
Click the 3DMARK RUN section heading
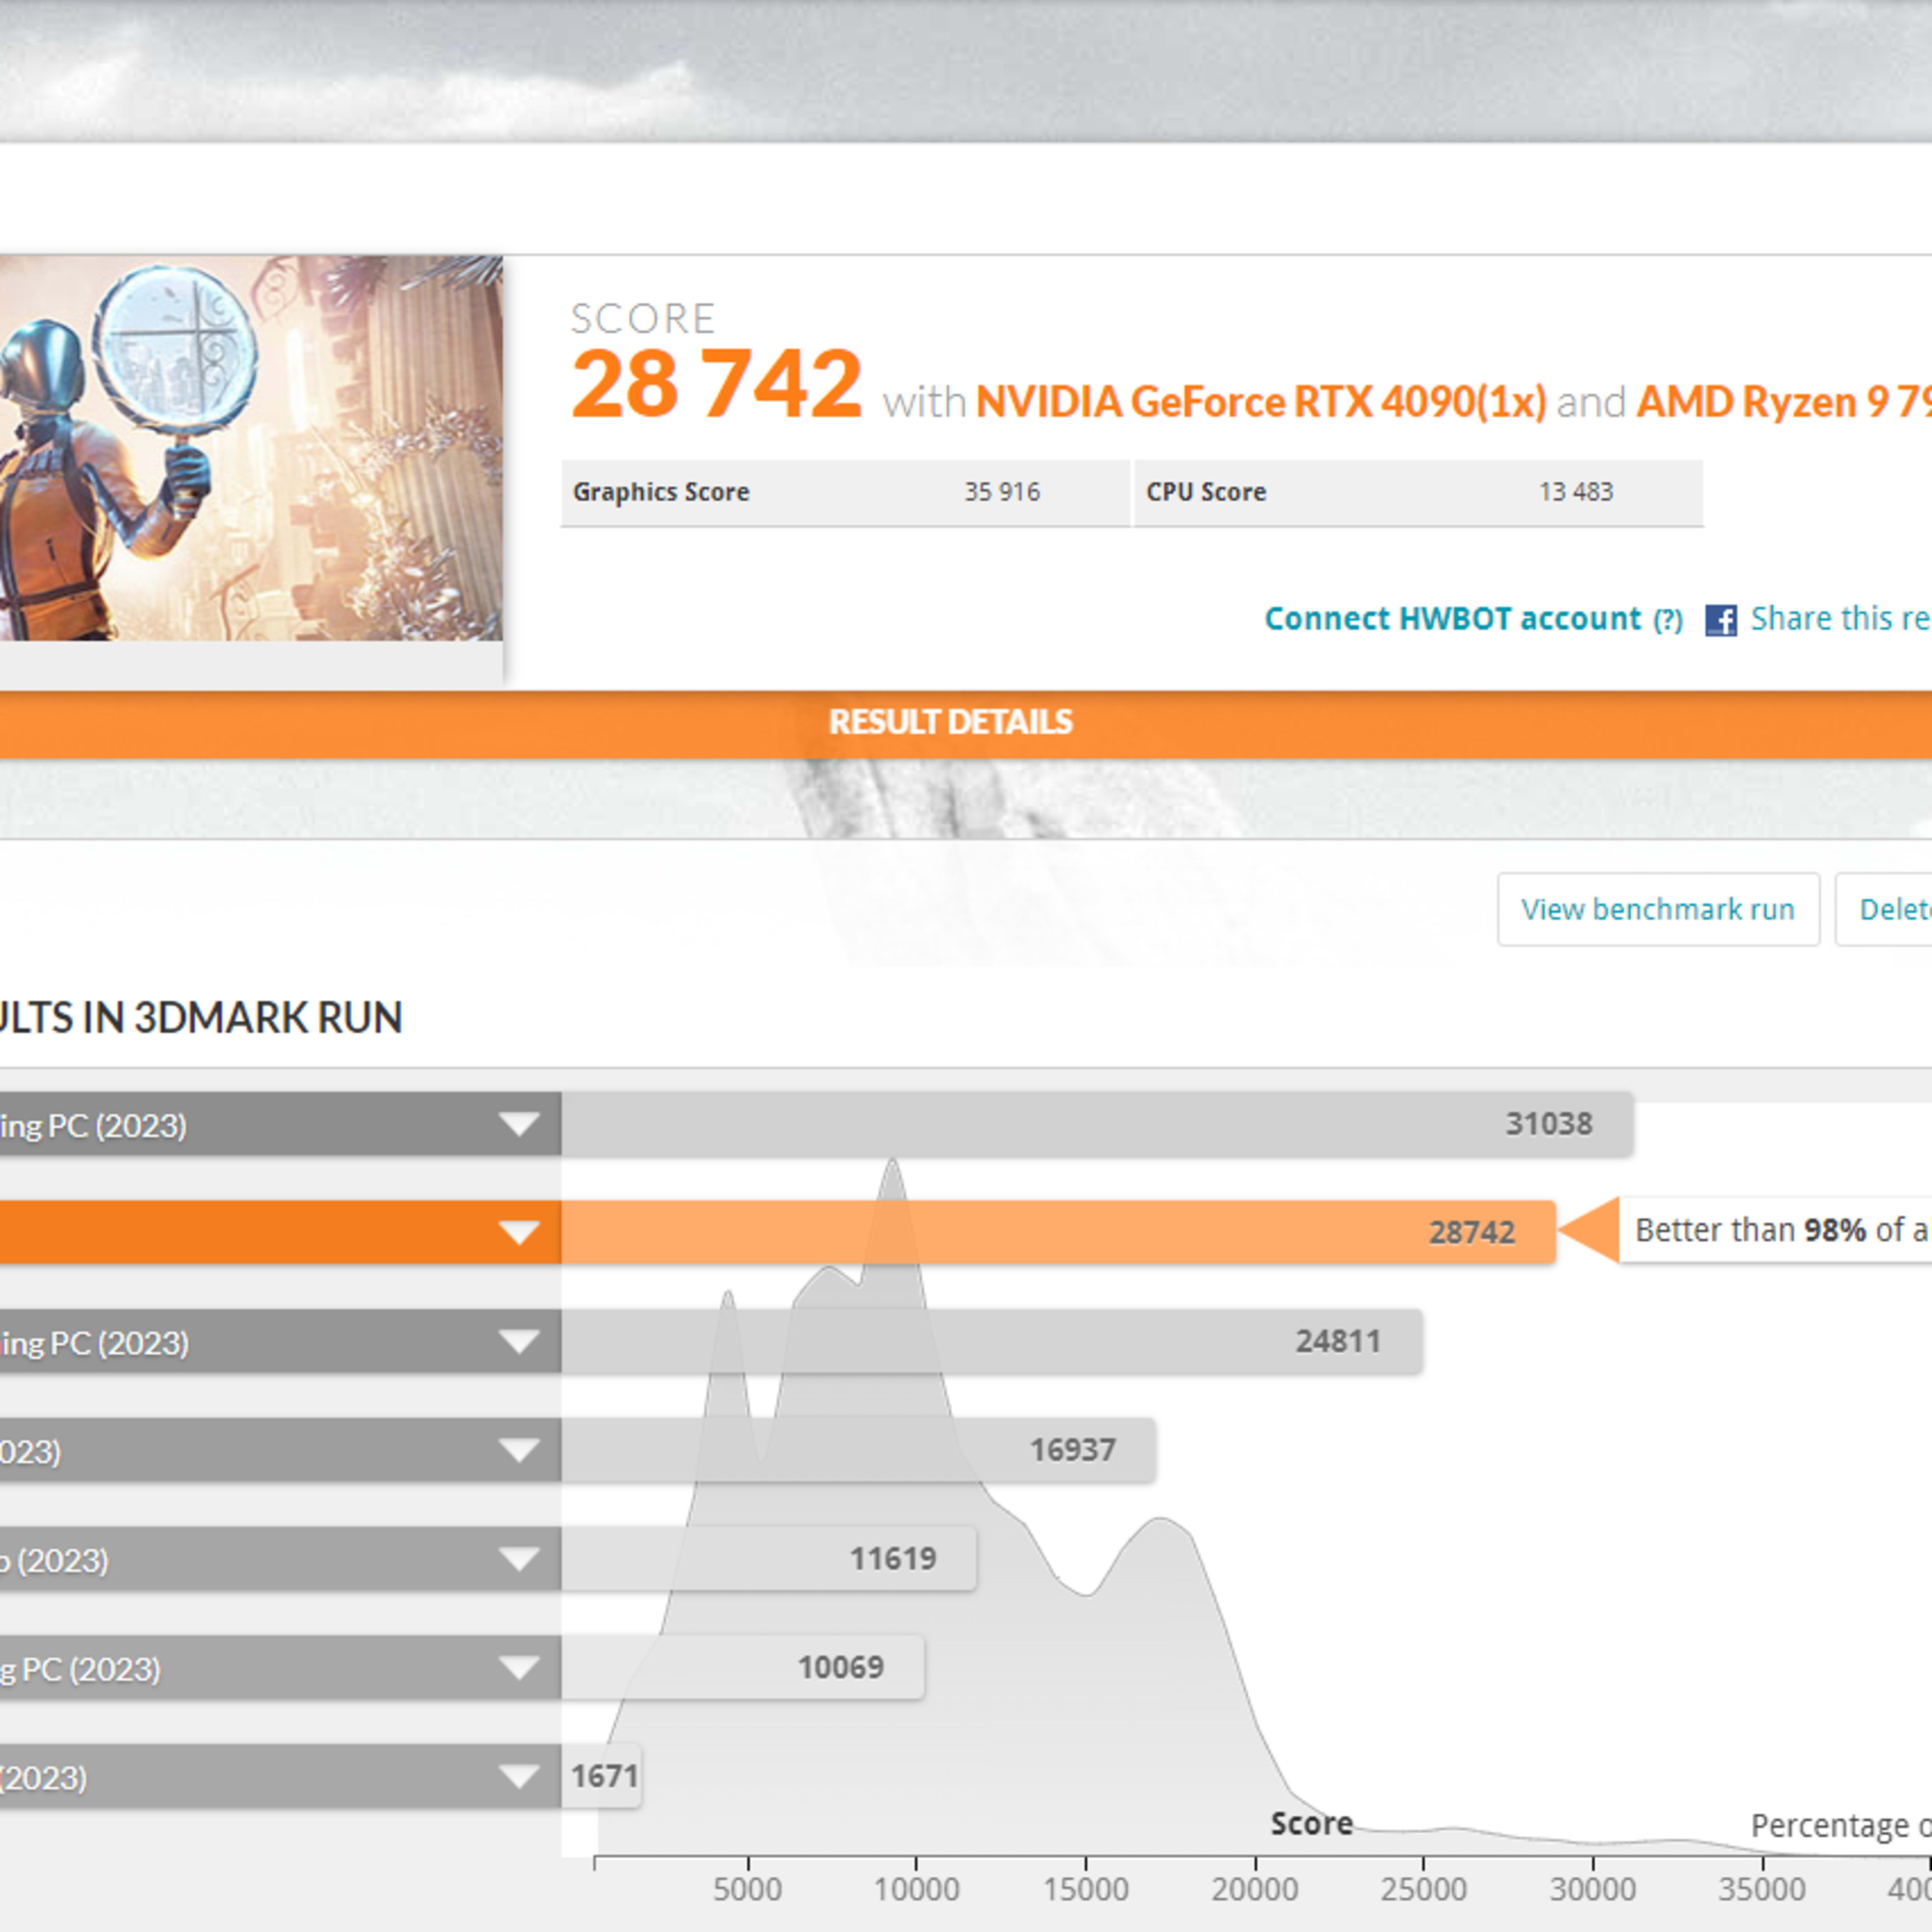pyautogui.click(x=200, y=1018)
